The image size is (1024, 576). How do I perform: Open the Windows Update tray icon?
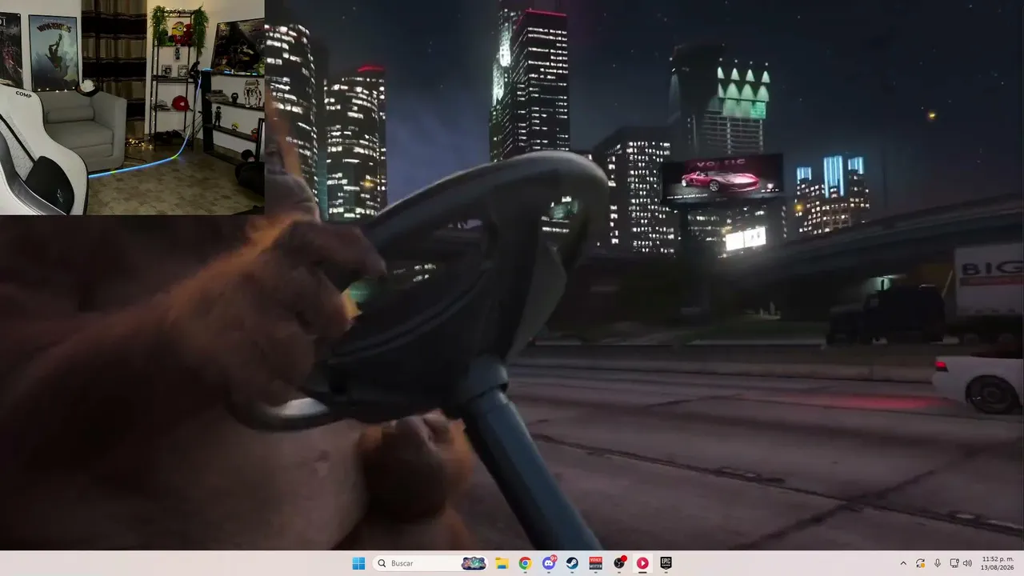point(921,563)
